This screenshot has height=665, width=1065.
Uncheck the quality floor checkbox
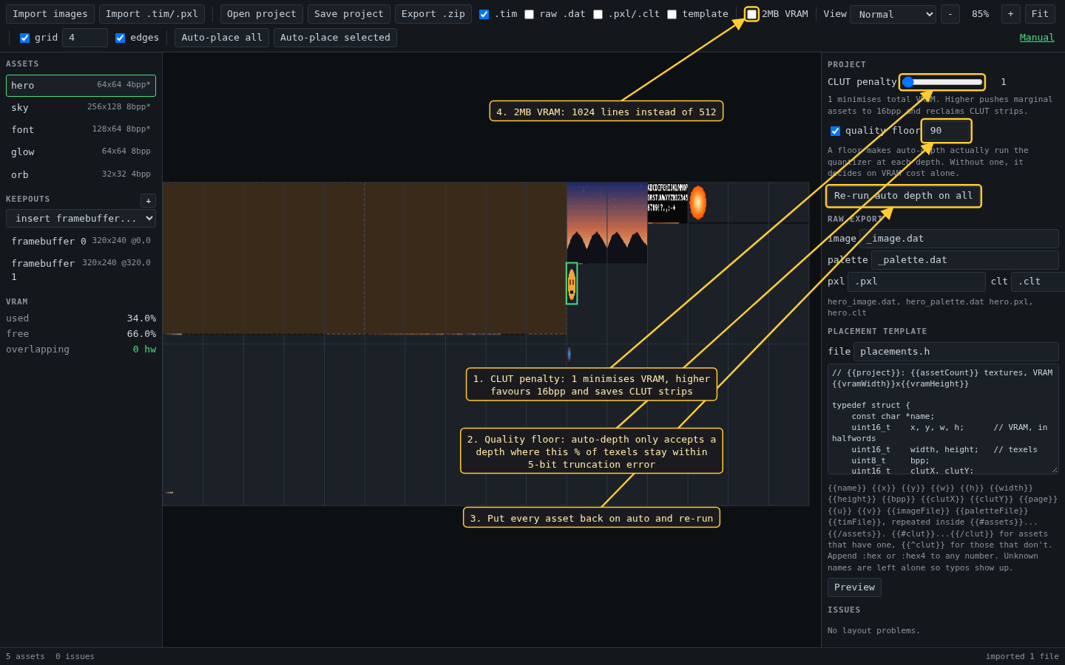tap(835, 131)
